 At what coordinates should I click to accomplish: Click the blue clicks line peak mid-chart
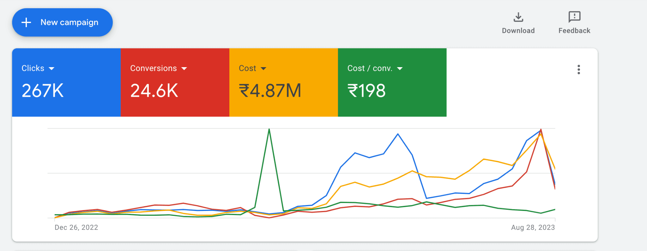pyautogui.click(x=398, y=134)
